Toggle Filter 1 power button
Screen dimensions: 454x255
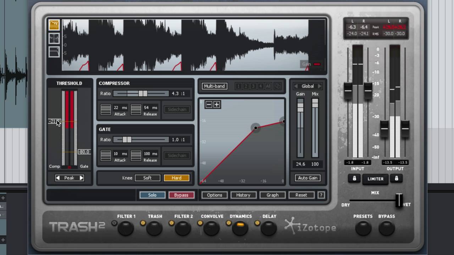point(114,223)
